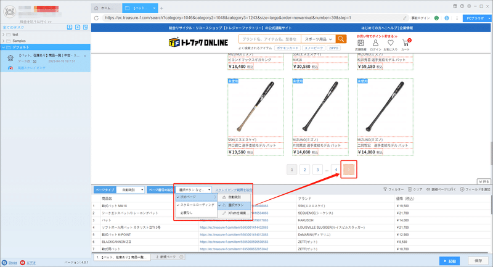The height and width of the screenshot is (267, 493).
Task: Select the 1.【バット、在庫あり】bottom tab
Action: point(122,257)
